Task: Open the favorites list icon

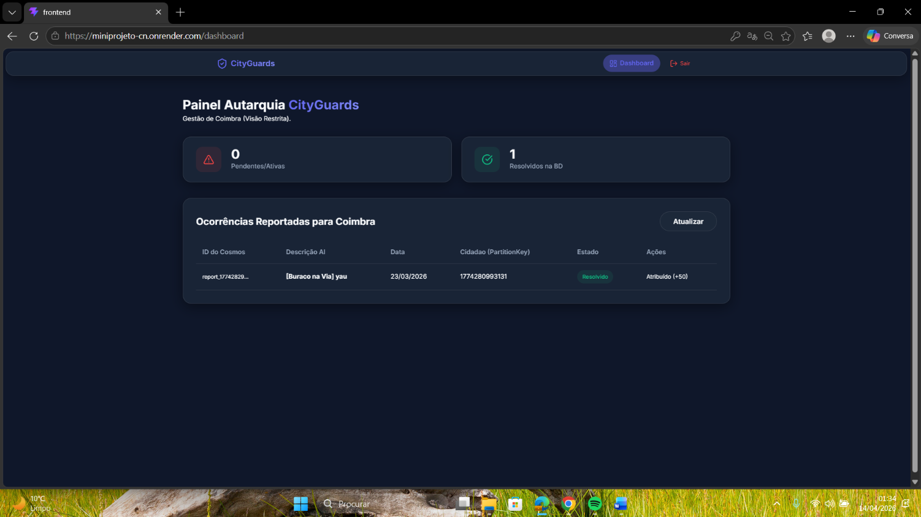Action: (x=808, y=36)
